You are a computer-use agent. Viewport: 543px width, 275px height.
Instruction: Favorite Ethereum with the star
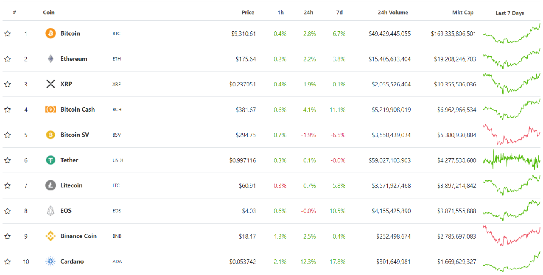tap(7, 59)
